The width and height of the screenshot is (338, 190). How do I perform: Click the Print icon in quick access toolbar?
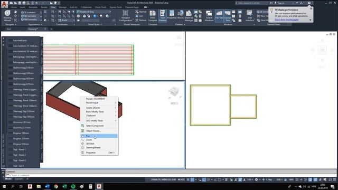[24, 3]
